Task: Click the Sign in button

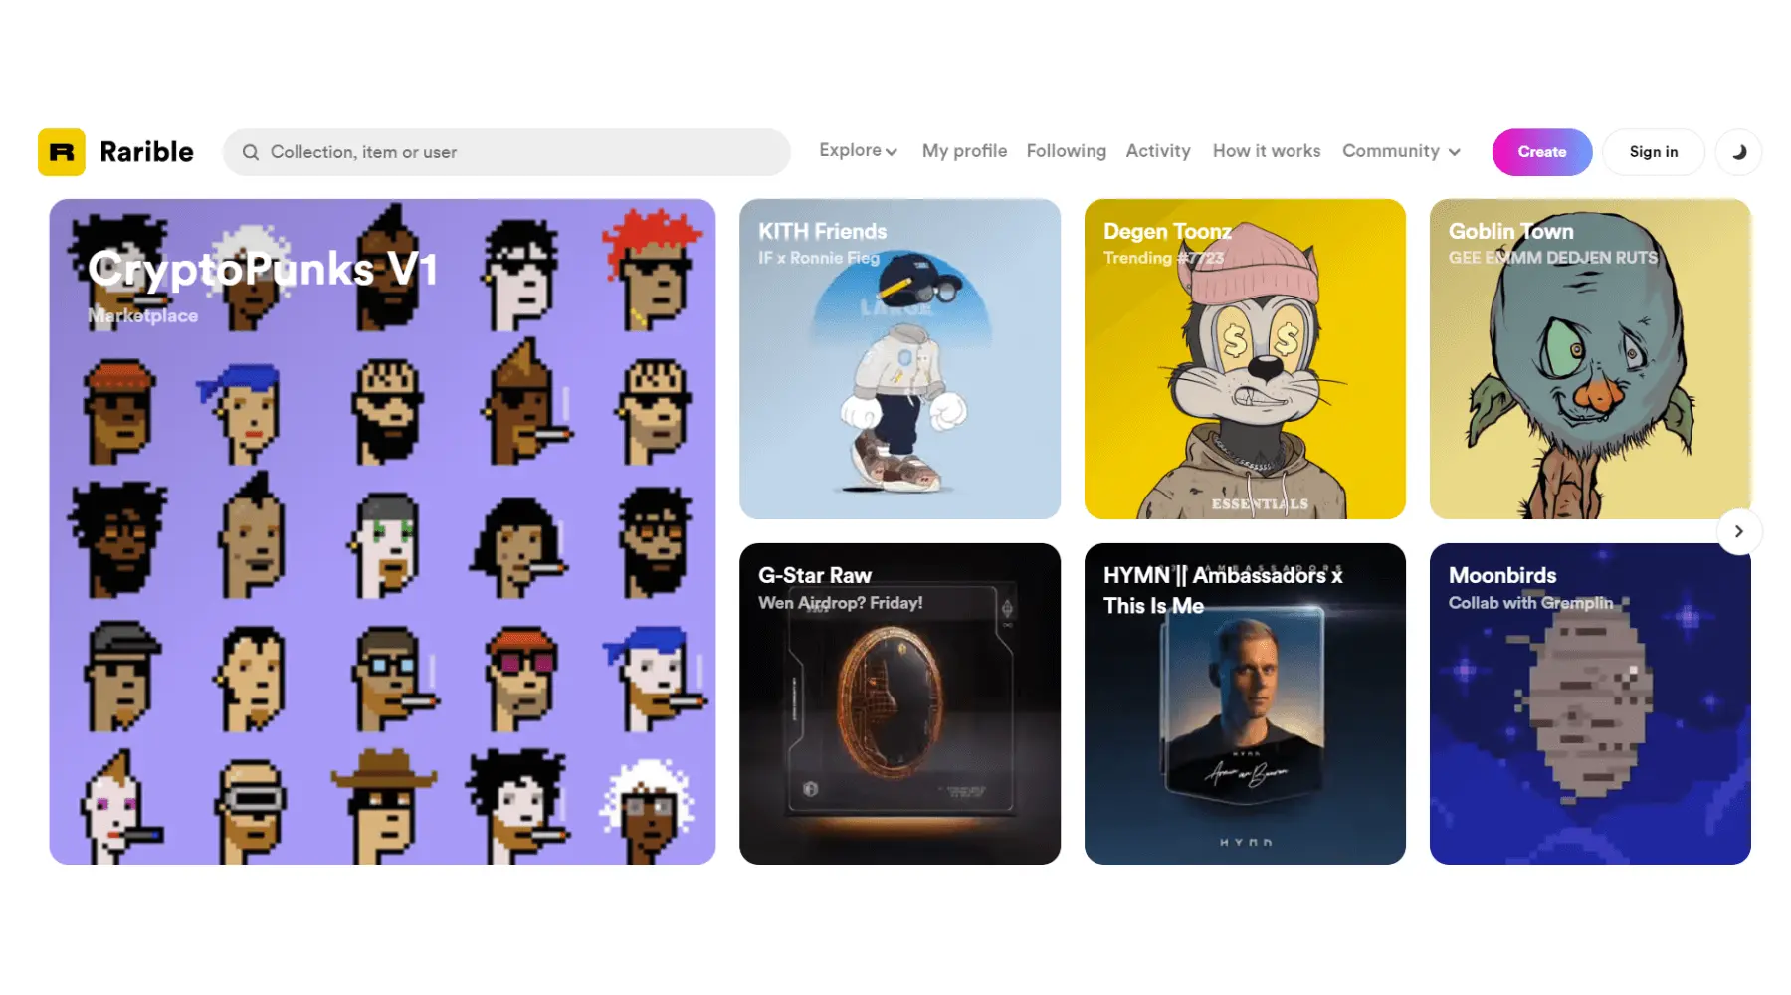Action: [x=1654, y=152]
